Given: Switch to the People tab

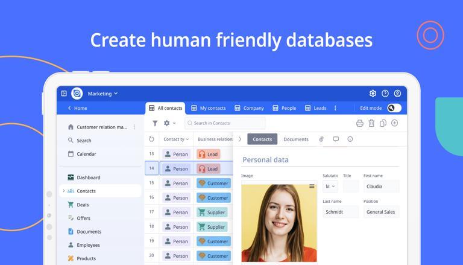Looking at the screenshot, I should tap(284, 108).
